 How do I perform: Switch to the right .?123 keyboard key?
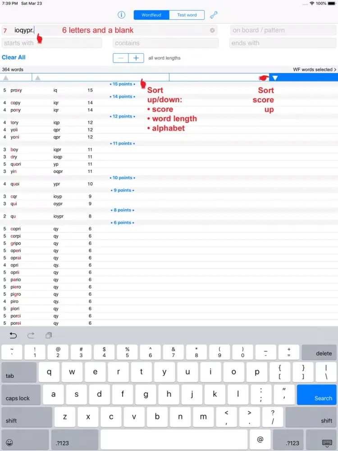[288, 439]
